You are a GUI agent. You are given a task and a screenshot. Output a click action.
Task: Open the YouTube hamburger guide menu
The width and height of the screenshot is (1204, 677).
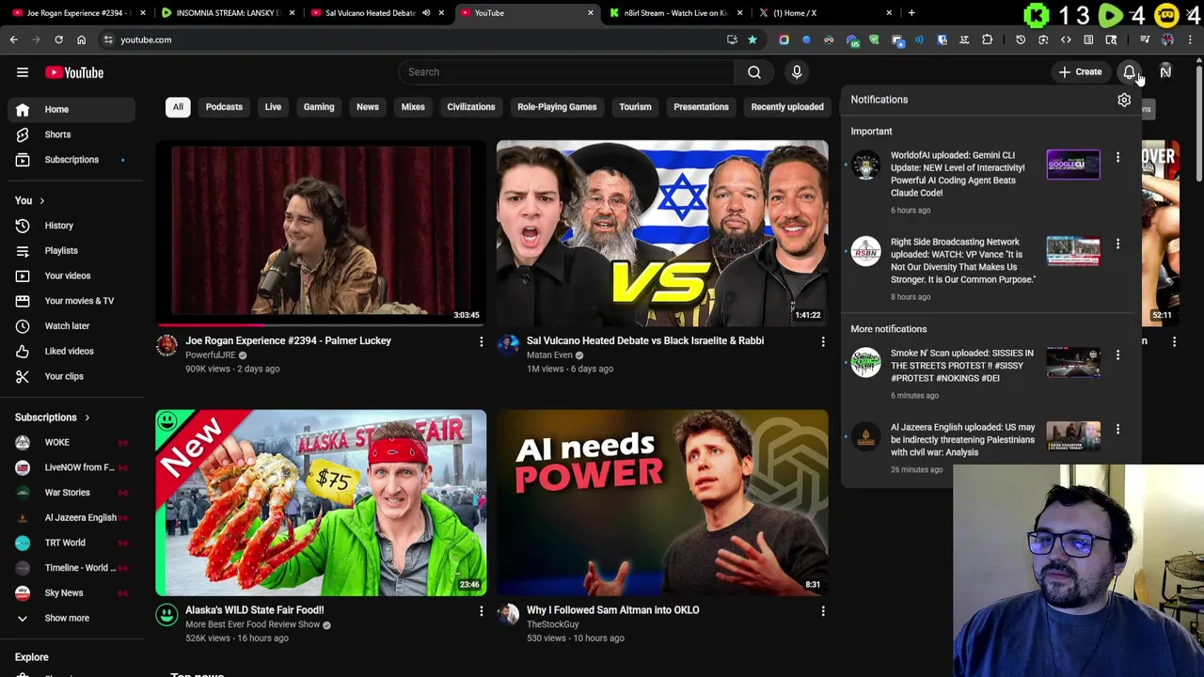pos(23,72)
